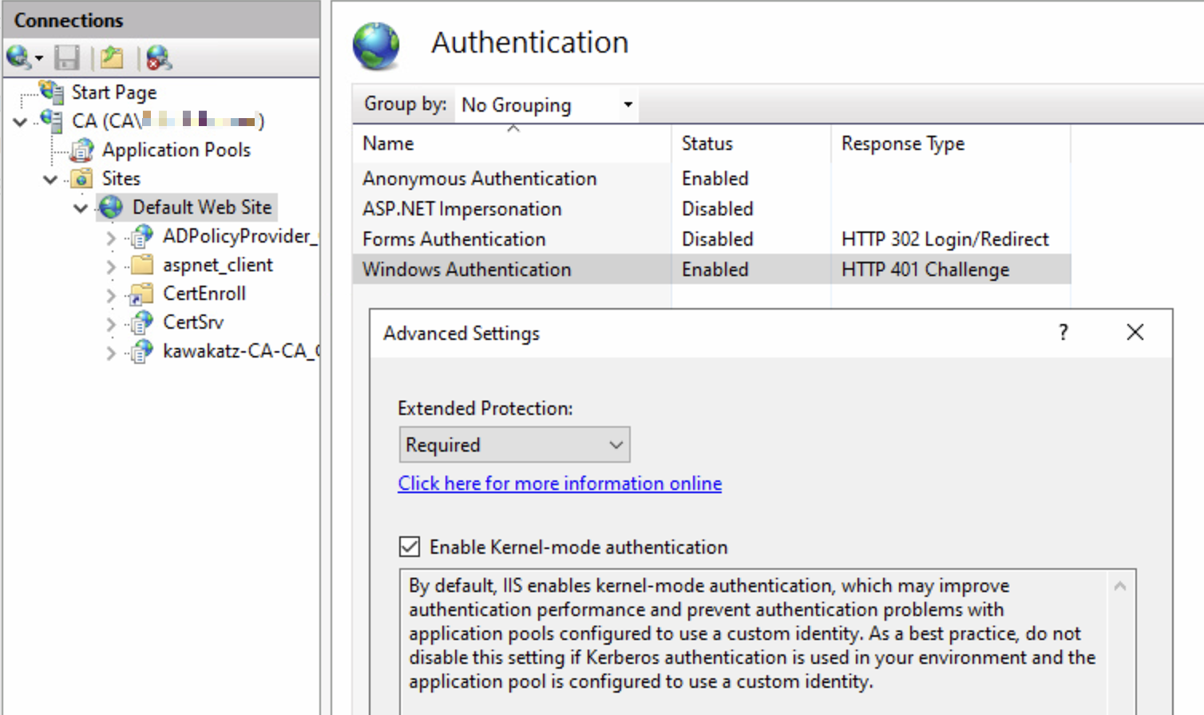Collapse the Sites tree node
Viewport: 1204px width, 715px height.
tap(50, 180)
